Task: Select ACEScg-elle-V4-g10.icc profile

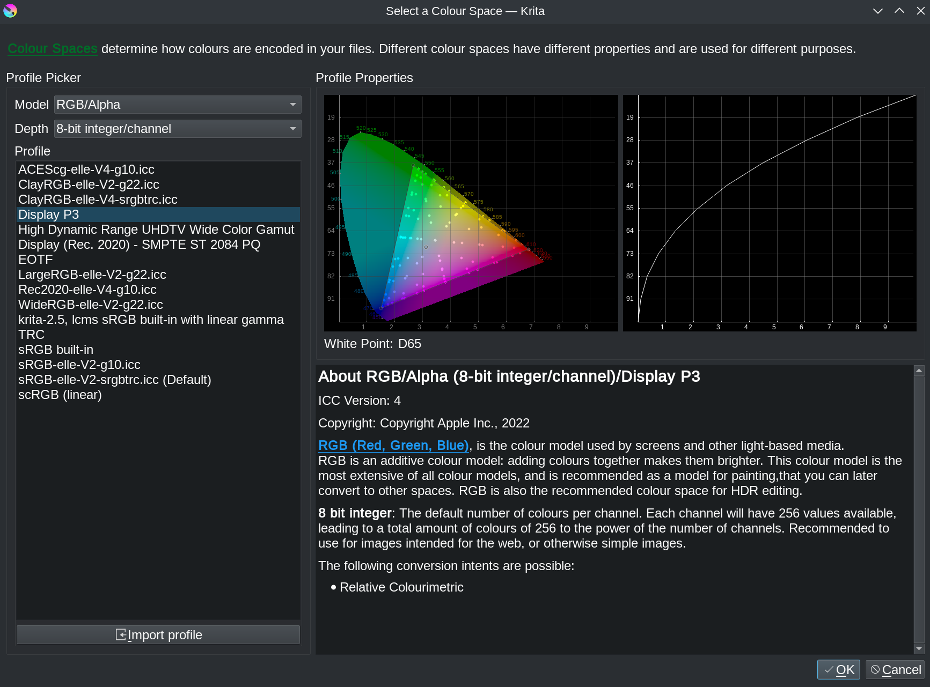Action: click(x=158, y=169)
